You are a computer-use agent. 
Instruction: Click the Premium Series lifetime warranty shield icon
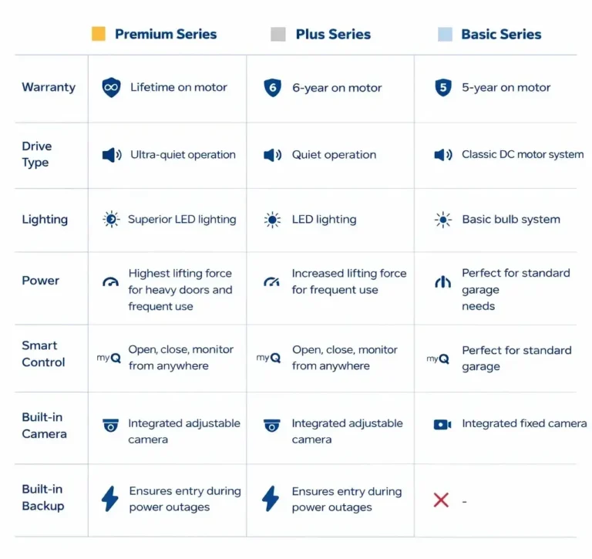pos(111,87)
